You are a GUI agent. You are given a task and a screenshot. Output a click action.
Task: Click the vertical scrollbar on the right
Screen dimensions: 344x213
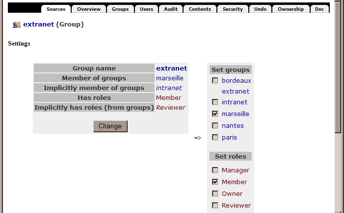tap(338, 98)
